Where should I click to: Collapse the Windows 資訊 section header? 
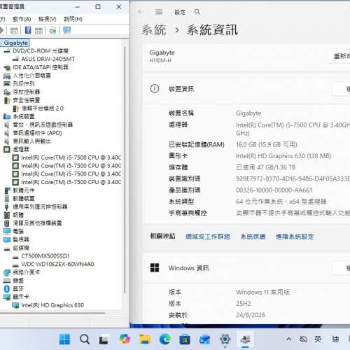click(246, 268)
